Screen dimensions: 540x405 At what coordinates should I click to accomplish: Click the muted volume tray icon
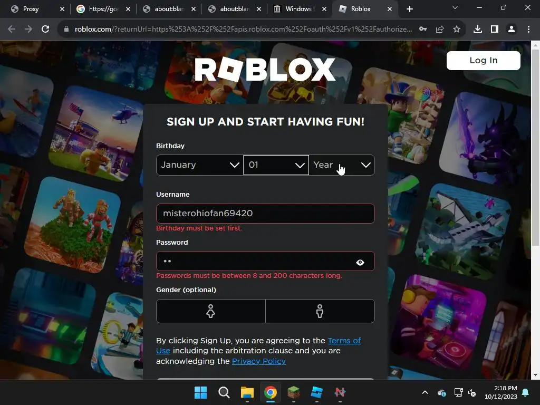(x=472, y=392)
